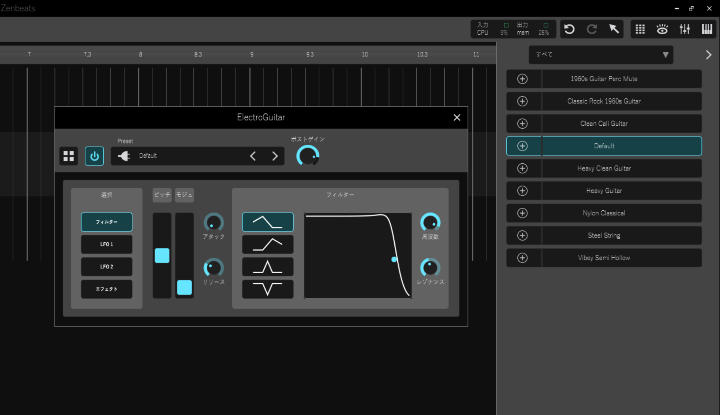The height and width of the screenshot is (415, 720).
Task: Go to previous preset arrow
Action: coord(253,156)
